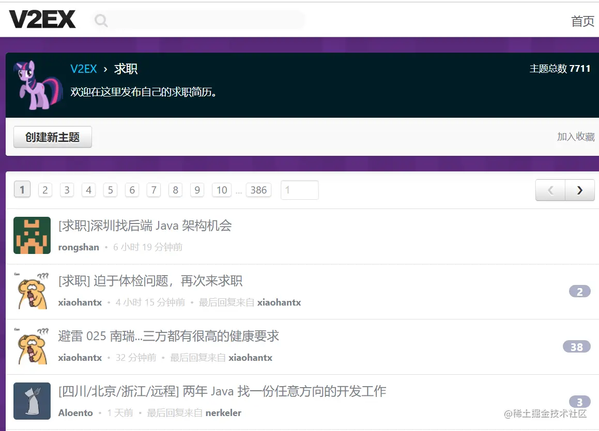Click the 38 reply count badge
Screen dimensions: 599x431
click(x=576, y=347)
